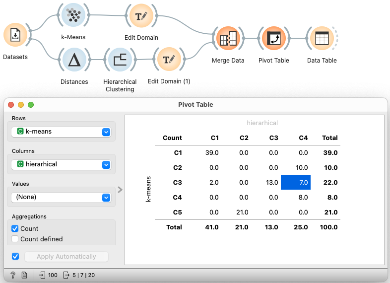
Task: Click the Total column header
Action: click(x=329, y=138)
